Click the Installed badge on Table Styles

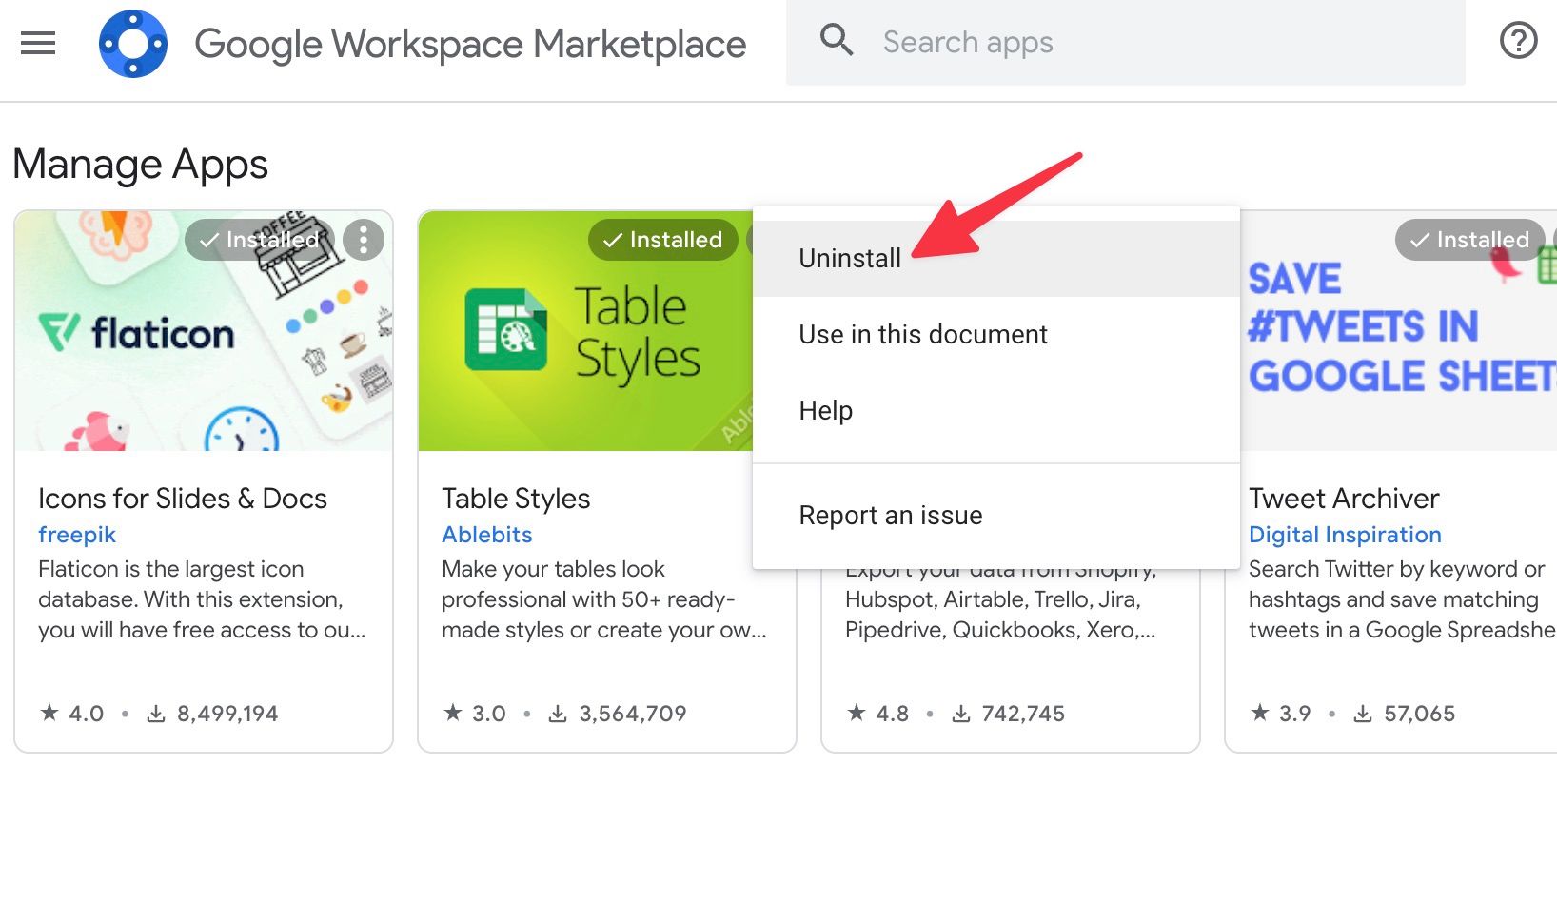click(x=662, y=240)
